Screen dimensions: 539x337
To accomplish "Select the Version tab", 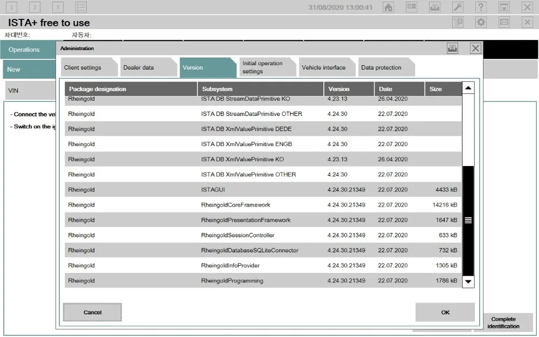I will (x=208, y=67).
